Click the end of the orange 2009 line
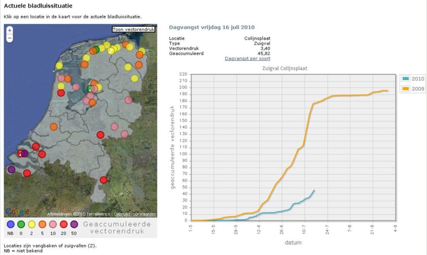Viewport: 427px width, 255px height. tap(387, 91)
